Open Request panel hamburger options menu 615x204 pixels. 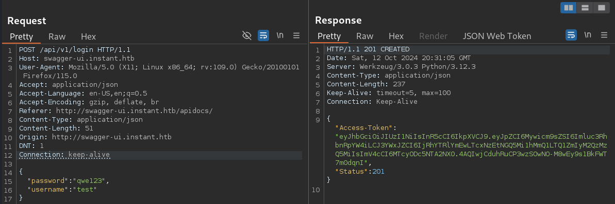(296, 35)
